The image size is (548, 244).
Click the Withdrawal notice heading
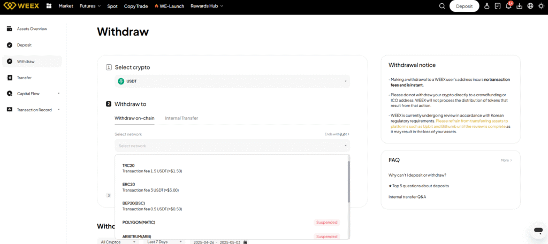tap(412, 65)
